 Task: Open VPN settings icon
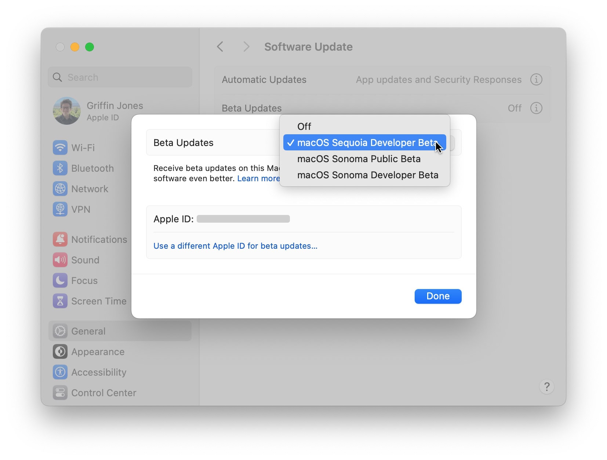click(60, 209)
